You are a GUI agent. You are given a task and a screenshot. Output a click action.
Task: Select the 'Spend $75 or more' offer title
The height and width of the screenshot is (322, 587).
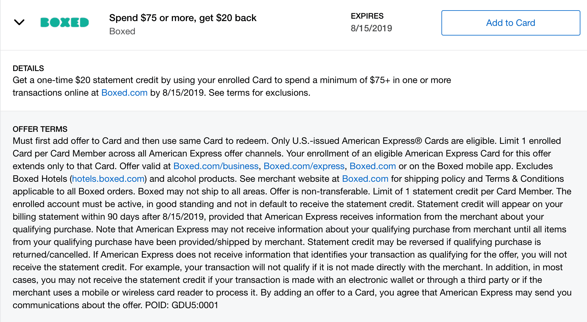(x=183, y=18)
